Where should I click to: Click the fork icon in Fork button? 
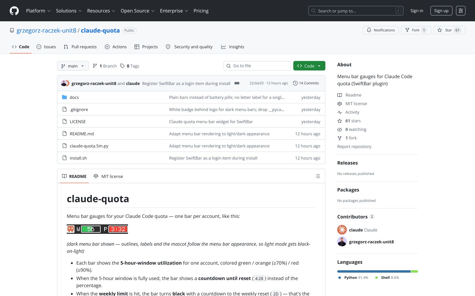click(407, 30)
